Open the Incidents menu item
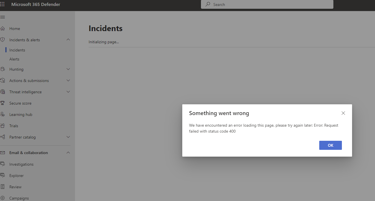 pos(17,50)
